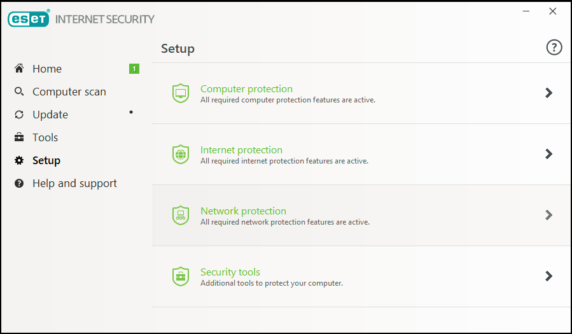The width and height of the screenshot is (572, 334).
Task: Expand Security tools with its chevron arrow
Action: [x=548, y=276]
